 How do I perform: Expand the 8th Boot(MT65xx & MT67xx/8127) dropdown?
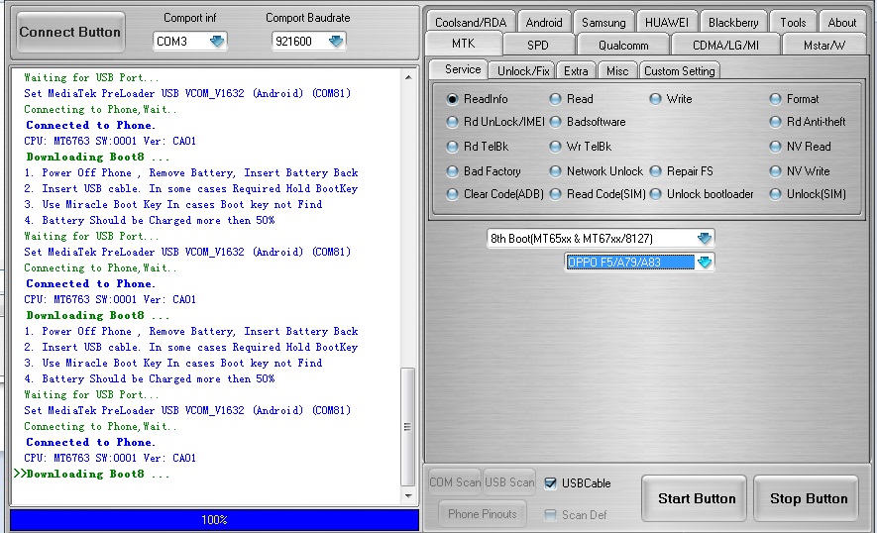pos(705,238)
